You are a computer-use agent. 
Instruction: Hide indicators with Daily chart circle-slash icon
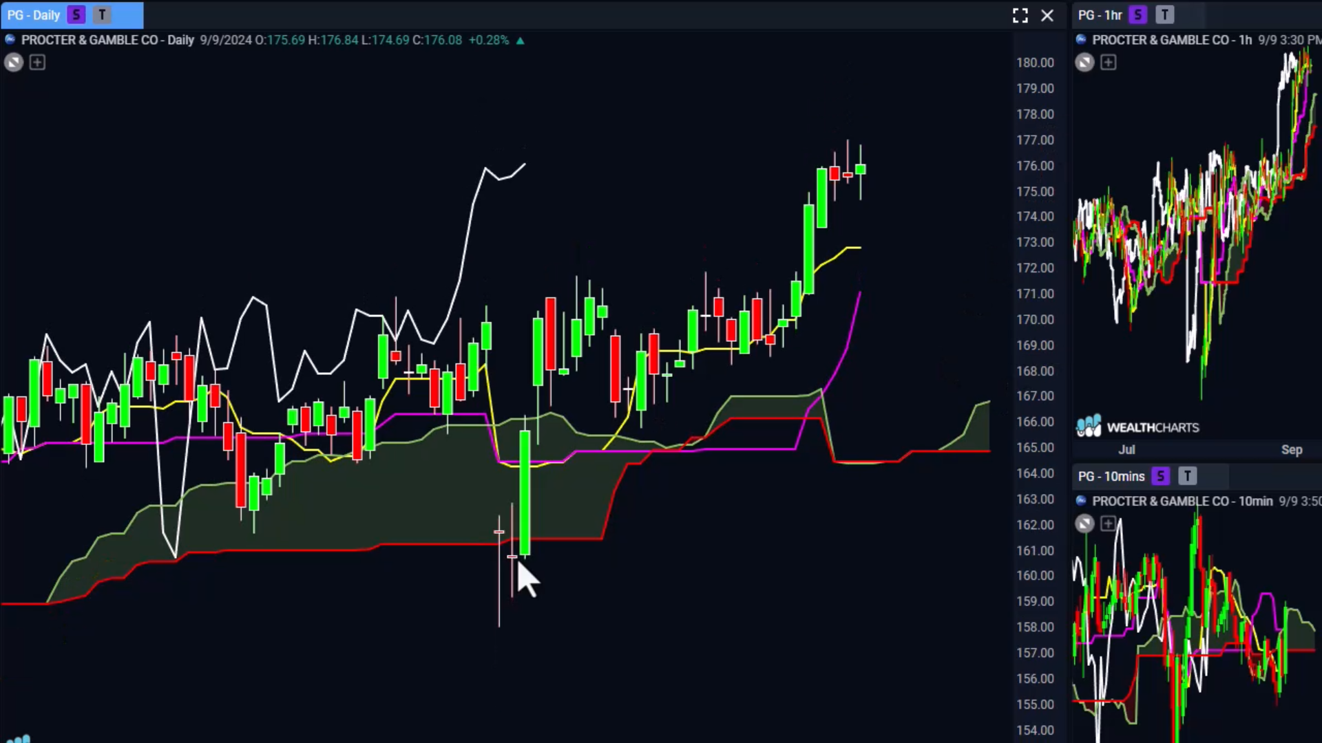click(14, 63)
